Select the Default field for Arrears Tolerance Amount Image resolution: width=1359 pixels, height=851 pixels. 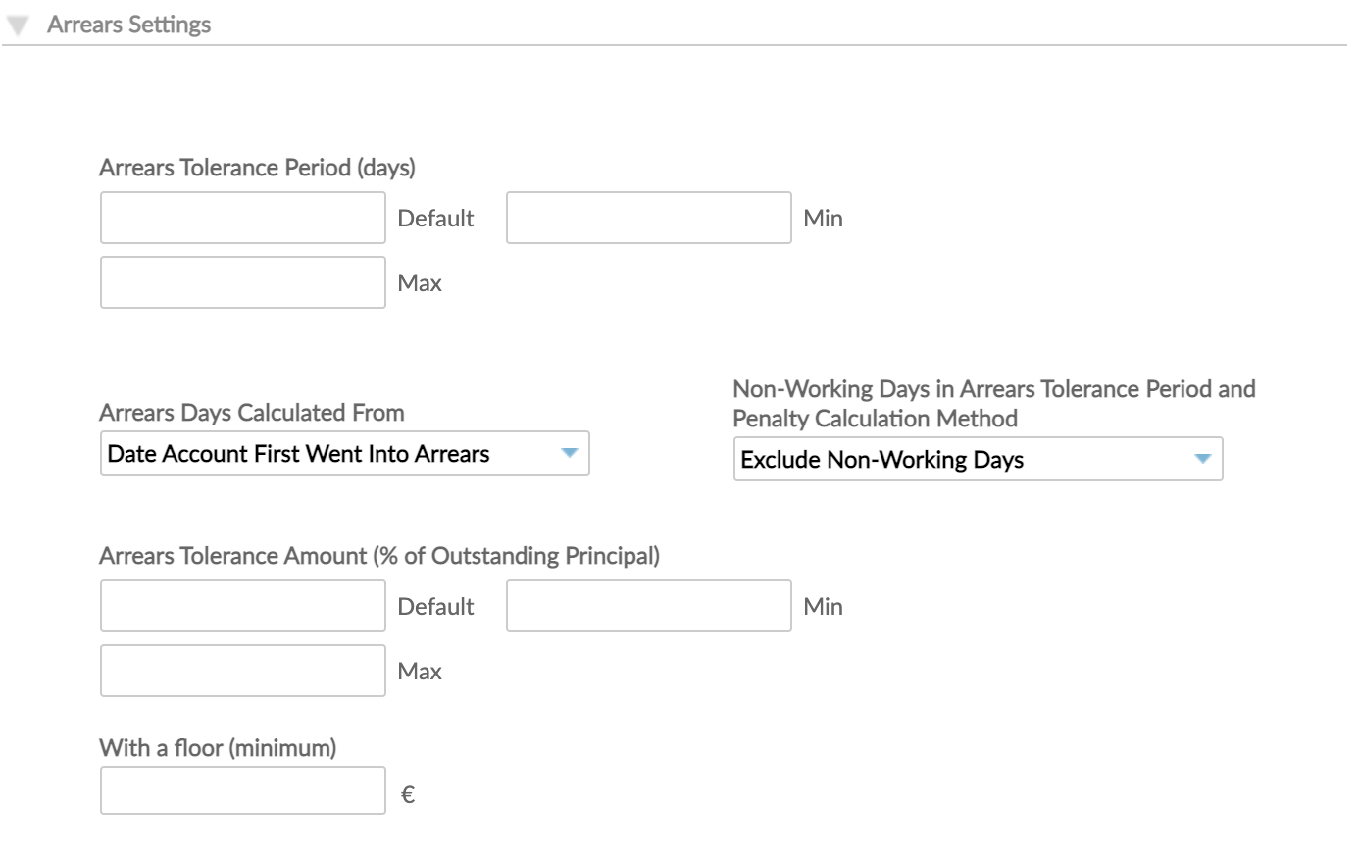(242, 606)
